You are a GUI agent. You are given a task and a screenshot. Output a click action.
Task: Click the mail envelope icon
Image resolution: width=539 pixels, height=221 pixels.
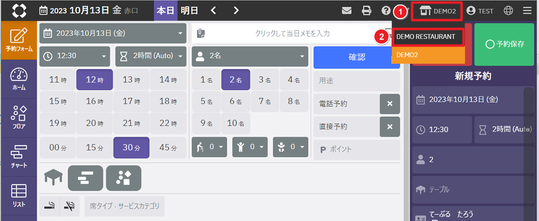point(347,10)
